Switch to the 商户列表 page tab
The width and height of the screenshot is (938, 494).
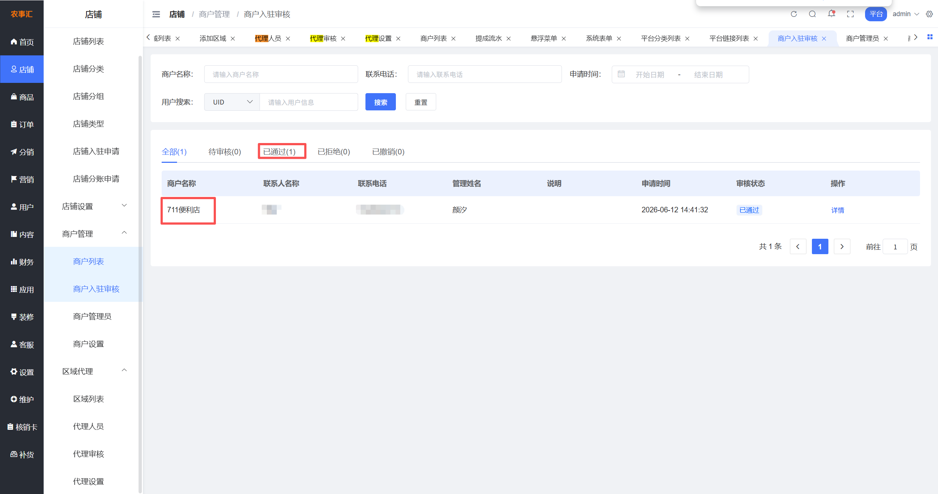(x=434, y=39)
